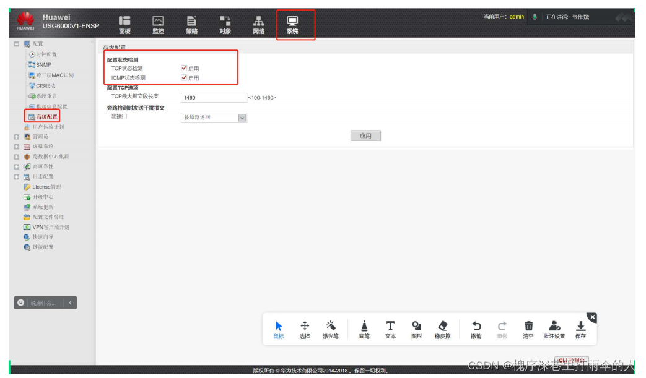Click the 跨数据中心集群 icon
Image resolution: width=646 pixels, height=378 pixels.
(27, 157)
